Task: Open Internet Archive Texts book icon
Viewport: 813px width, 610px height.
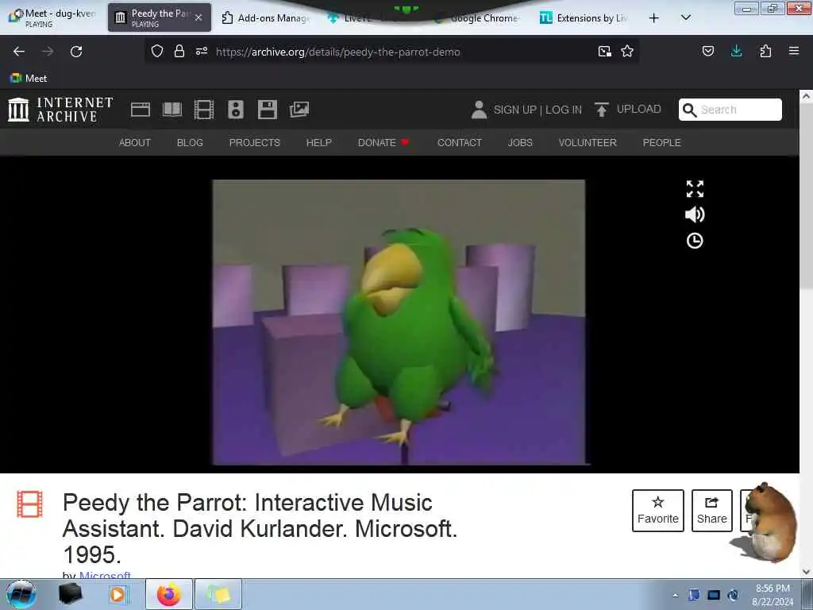Action: pos(172,110)
